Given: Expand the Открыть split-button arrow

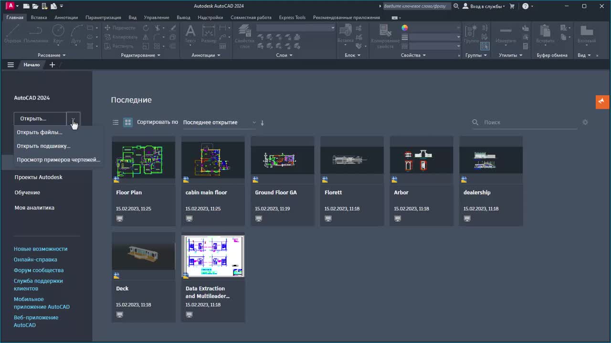Looking at the screenshot, I should (x=73, y=119).
